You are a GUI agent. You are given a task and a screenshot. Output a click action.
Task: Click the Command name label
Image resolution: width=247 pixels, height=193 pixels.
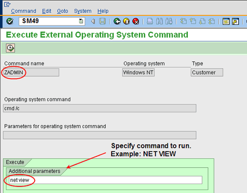coord(24,63)
